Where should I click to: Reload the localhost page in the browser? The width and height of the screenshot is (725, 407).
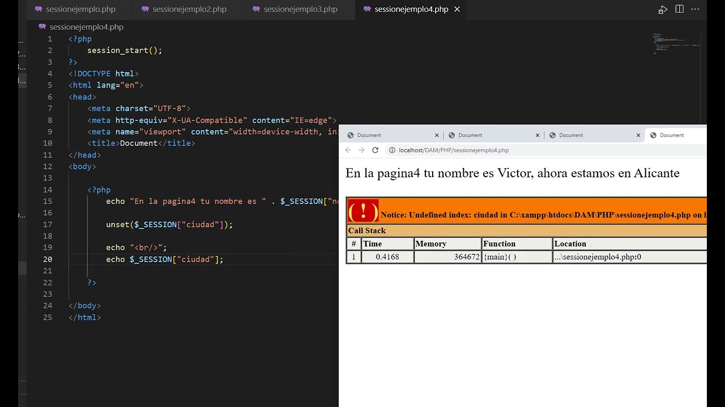[x=375, y=150]
